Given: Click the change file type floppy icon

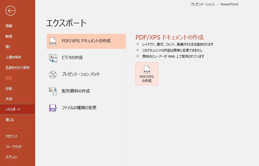Looking at the screenshot, I should 53,108.
